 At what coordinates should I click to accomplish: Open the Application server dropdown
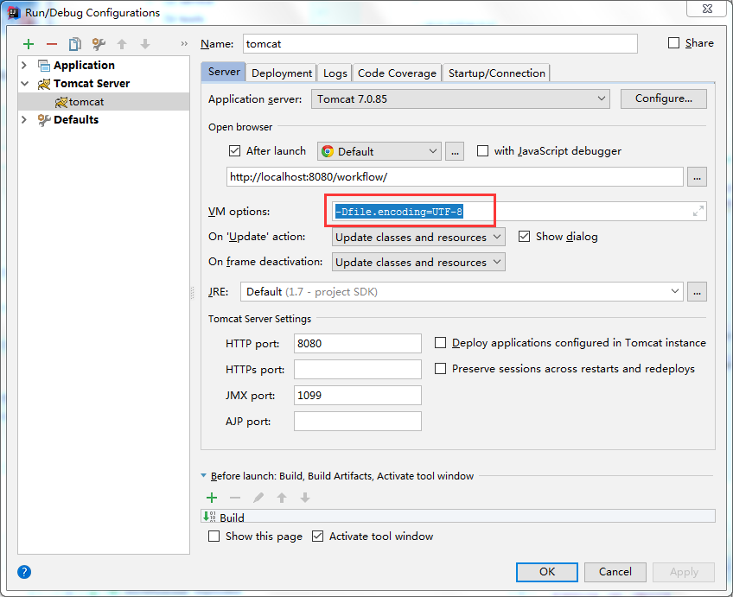461,99
